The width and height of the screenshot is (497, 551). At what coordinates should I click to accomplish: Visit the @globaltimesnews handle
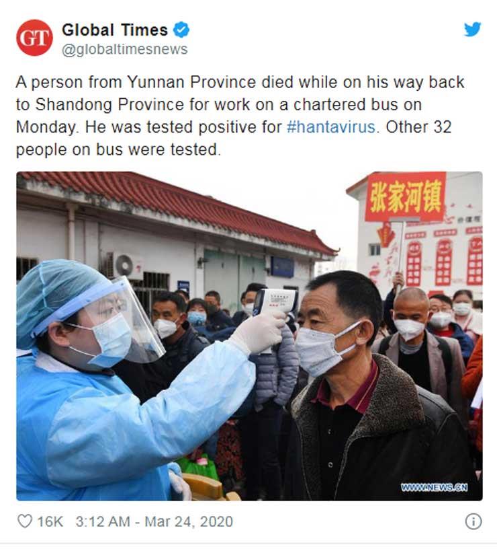[125, 50]
